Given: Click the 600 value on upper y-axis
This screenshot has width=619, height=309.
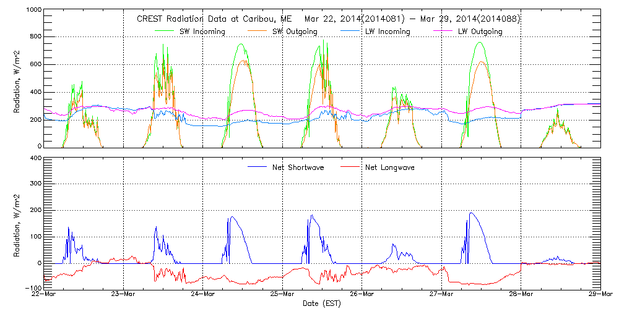Looking at the screenshot, I should (35, 64).
